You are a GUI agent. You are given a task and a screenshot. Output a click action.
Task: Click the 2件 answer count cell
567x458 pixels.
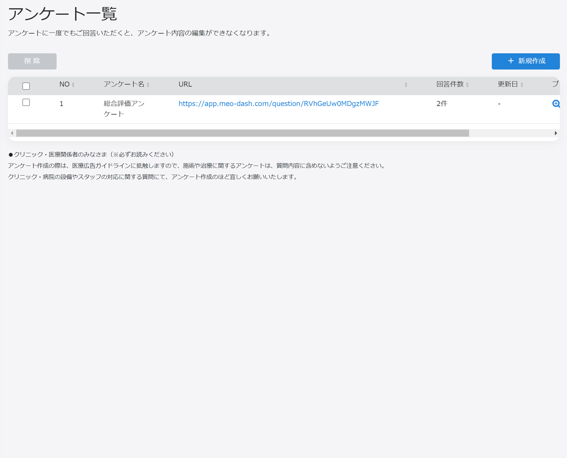point(442,104)
